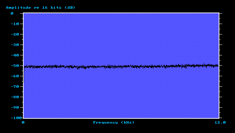235x133 pixels.
Task: Click the -50 amplitude axis label
Action: tap(15, 66)
